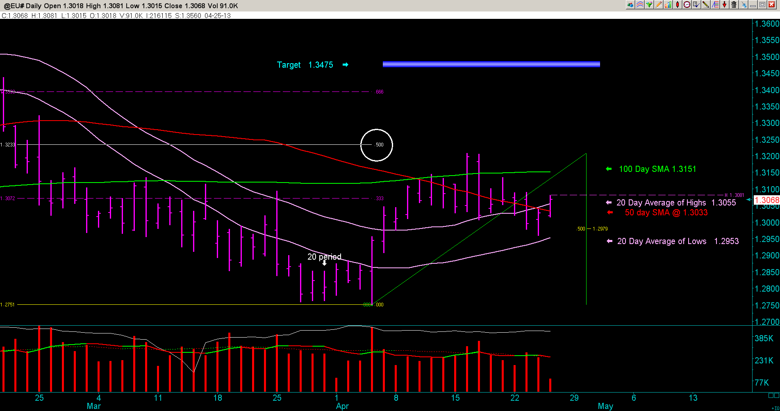Toggle the blue pushpin icon
Viewport: 780px width, 411px height.
(x=744, y=5)
